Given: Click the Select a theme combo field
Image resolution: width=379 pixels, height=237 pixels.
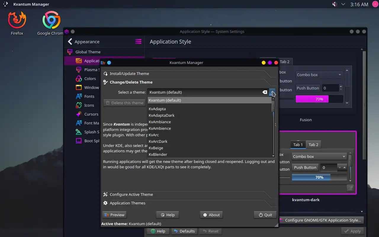Looking at the screenshot, I should tap(211, 92).
